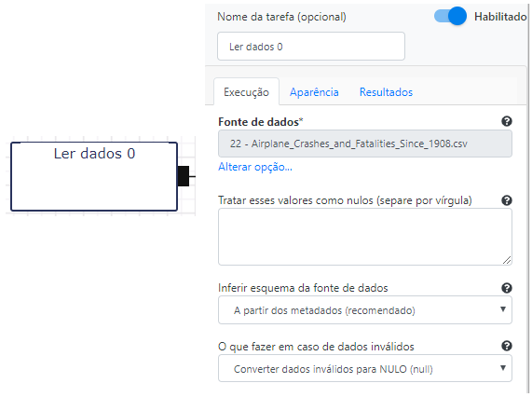Click the 'Nome da tarefa (opcional)' label

pos(281,17)
